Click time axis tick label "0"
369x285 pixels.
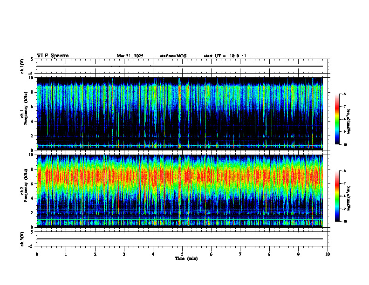click(37, 254)
